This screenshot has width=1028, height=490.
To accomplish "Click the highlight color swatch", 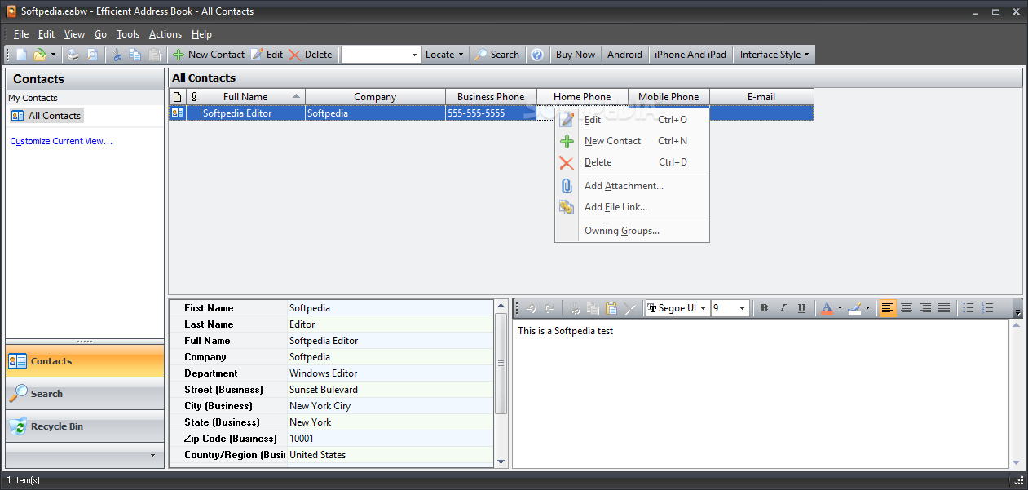I will pos(854,308).
